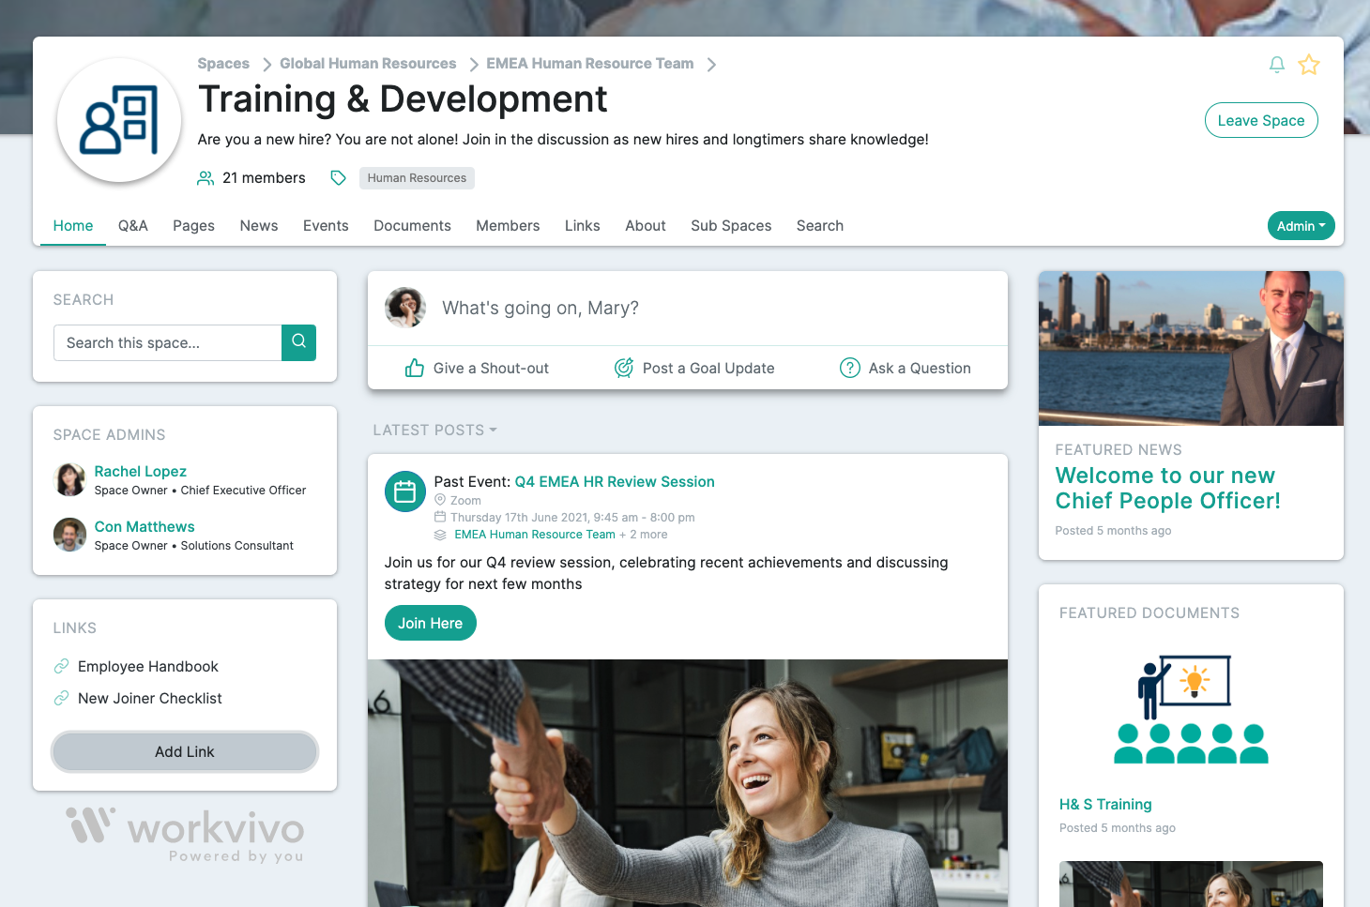Click the Add Link button

click(185, 752)
